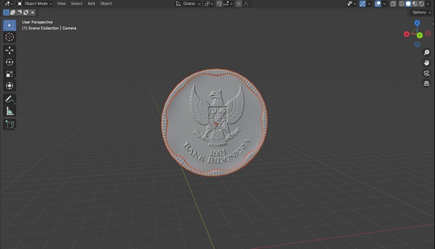Click the User Perspective label

pyautogui.click(x=37, y=22)
